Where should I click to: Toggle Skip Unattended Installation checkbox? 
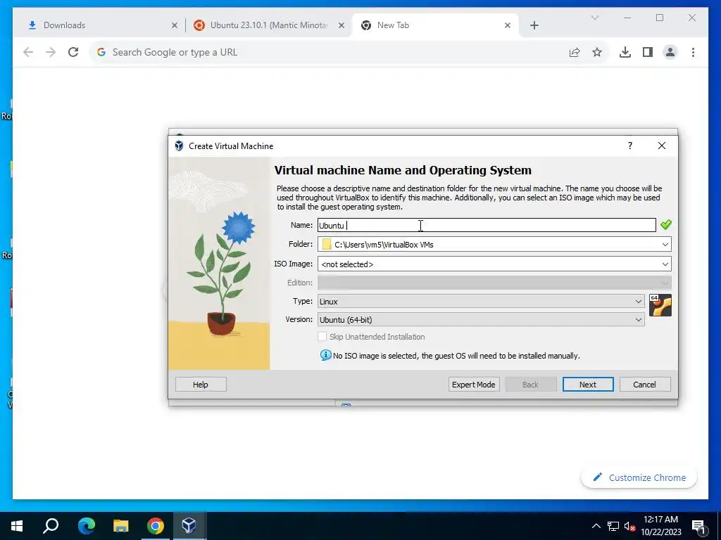[x=322, y=337]
